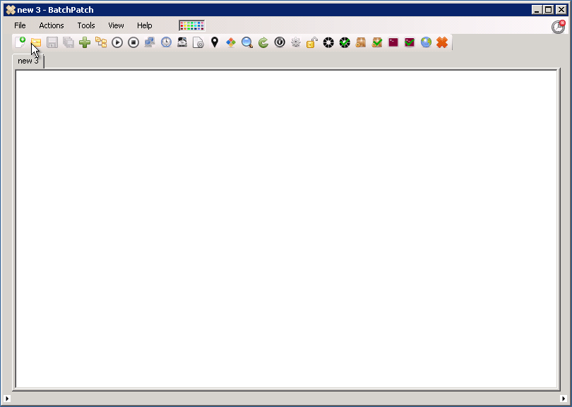
Task: Save the current grid
Action: tap(52, 42)
